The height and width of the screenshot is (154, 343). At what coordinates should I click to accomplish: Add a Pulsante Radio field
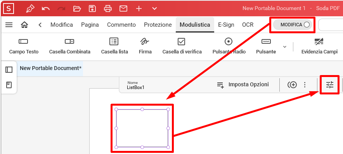coord(229,46)
